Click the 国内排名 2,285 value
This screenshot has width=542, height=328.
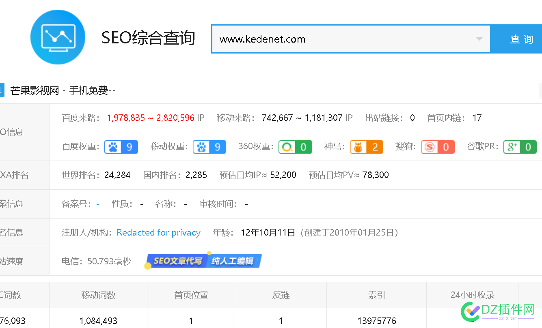pos(197,175)
